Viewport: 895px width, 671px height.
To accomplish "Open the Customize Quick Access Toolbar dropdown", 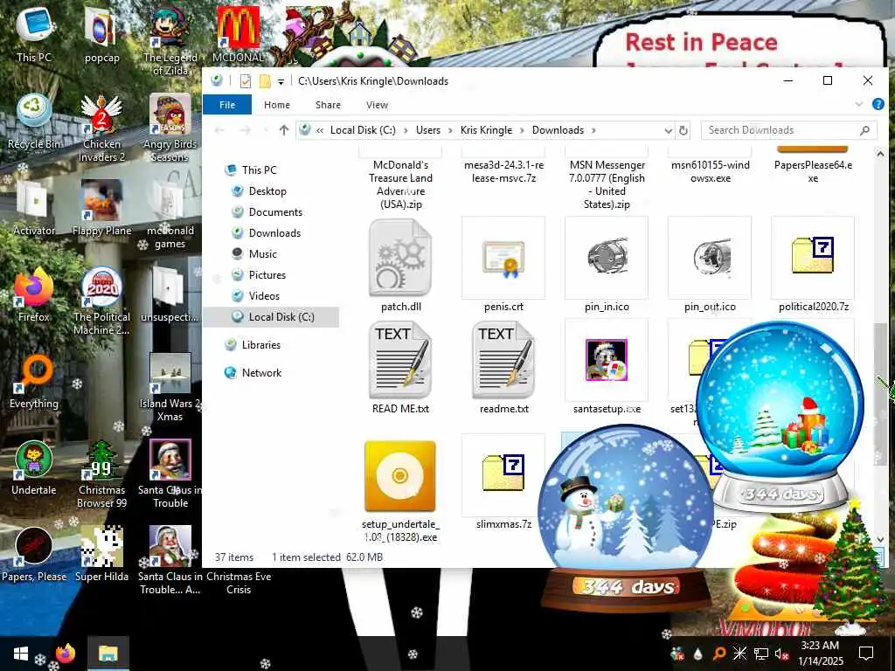I will [281, 81].
